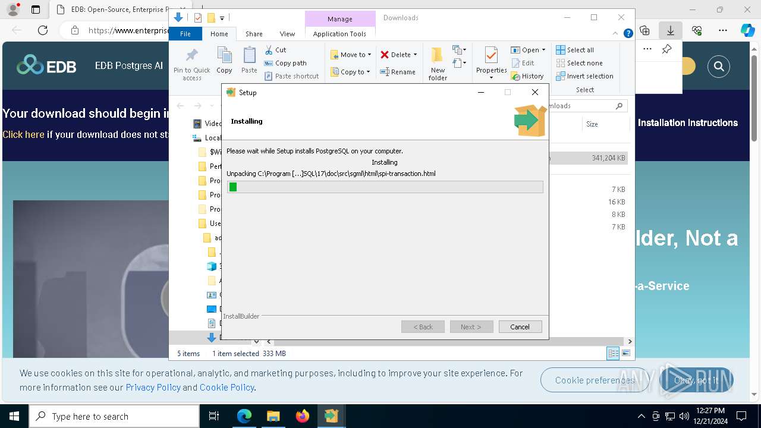Open Microsoft Edge from taskbar
The width and height of the screenshot is (761, 428).
point(244,416)
